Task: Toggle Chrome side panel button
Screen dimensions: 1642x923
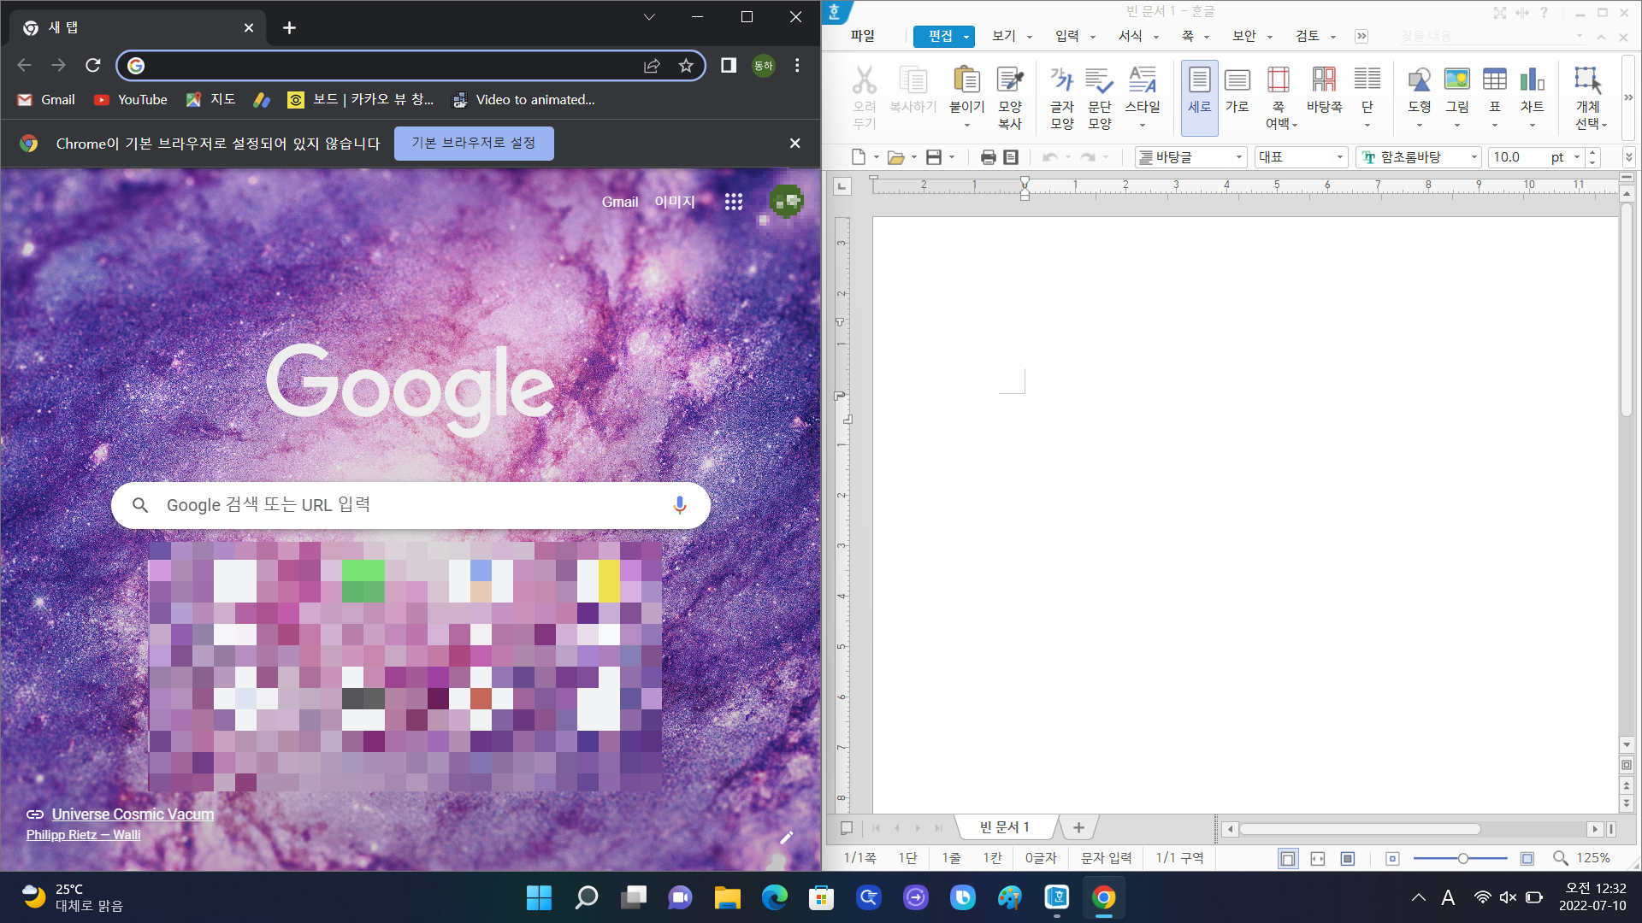Action: (729, 66)
